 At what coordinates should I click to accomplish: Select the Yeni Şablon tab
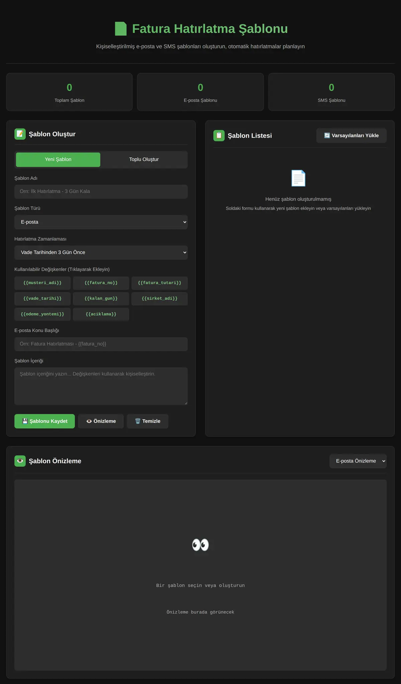[58, 160]
